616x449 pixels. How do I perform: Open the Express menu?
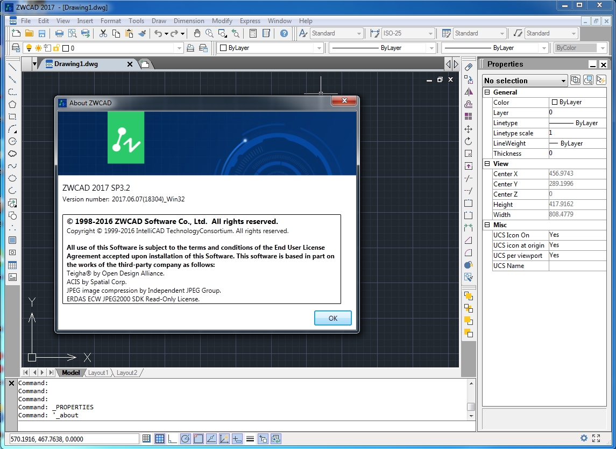tap(250, 21)
